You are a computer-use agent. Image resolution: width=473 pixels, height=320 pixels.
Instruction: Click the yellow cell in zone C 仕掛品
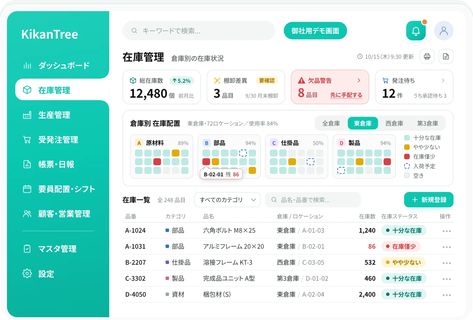click(x=292, y=162)
